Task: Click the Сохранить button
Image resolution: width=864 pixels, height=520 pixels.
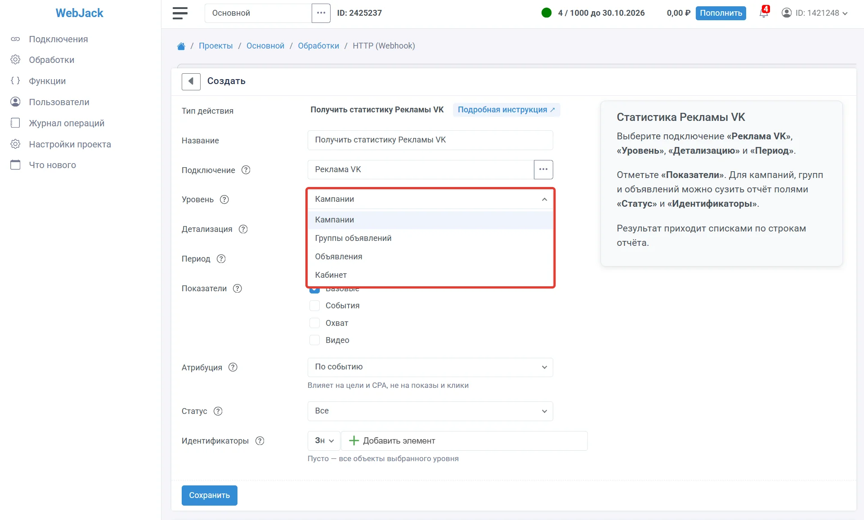Action: pyautogui.click(x=210, y=495)
